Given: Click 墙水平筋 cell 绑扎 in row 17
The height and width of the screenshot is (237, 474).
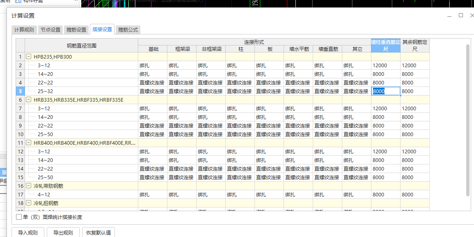Looking at the screenshot, I should [x=298, y=195].
